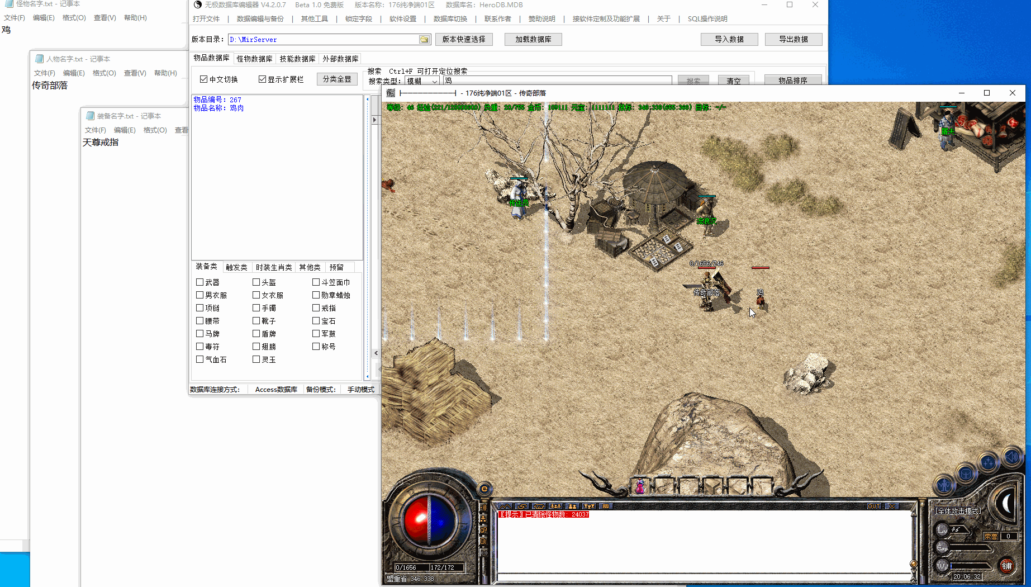Click 物品排序 button
Screen dimensions: 1031x587
(793, 81)
